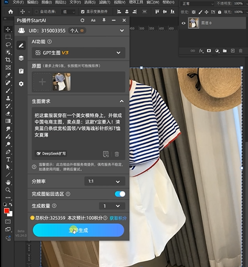The height and width of the screenshot is (267, 248).
Task: Click the Aa font size icon in StartAI
Action: [93, 20]
